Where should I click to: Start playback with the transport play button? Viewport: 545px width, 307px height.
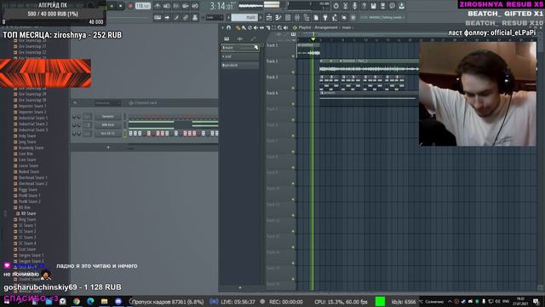pos(112,6)
